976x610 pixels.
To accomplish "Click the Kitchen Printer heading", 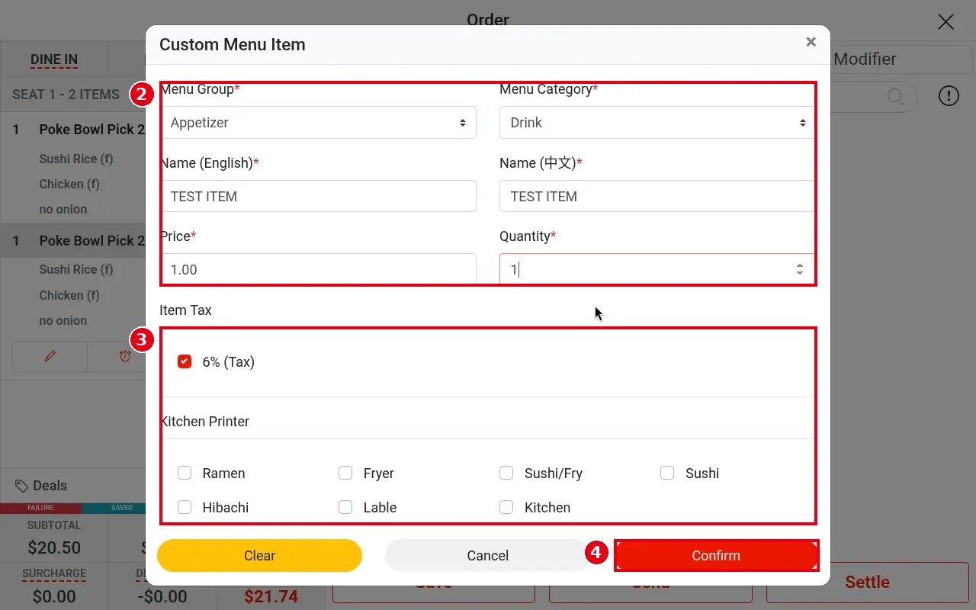I will [204, 422].
